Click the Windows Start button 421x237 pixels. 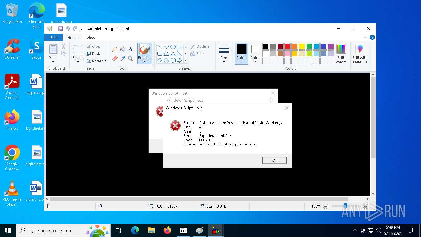(x=8, y=230)
